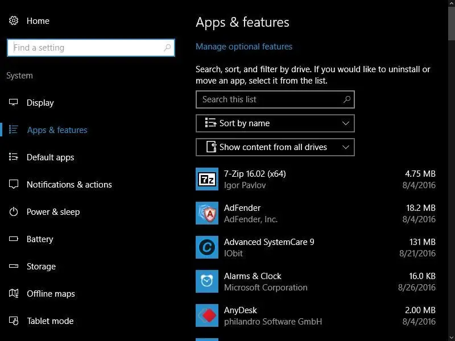455x341 pixels.
Task: Open Default apps settings
Action: 50,157
